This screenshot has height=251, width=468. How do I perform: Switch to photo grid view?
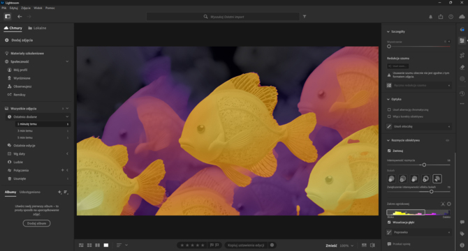81,245
